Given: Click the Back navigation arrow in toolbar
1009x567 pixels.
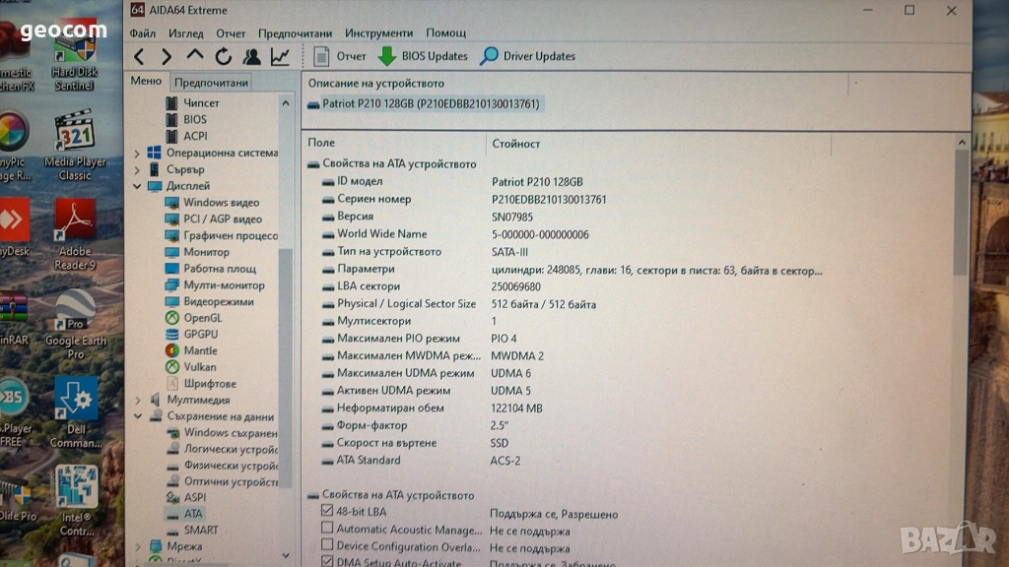Looking at the screenshot, I should pos(139,57).
